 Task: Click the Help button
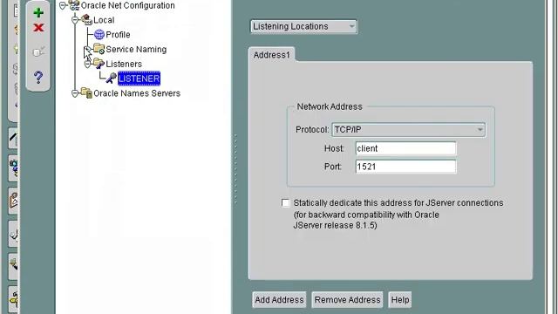(400, 300)
